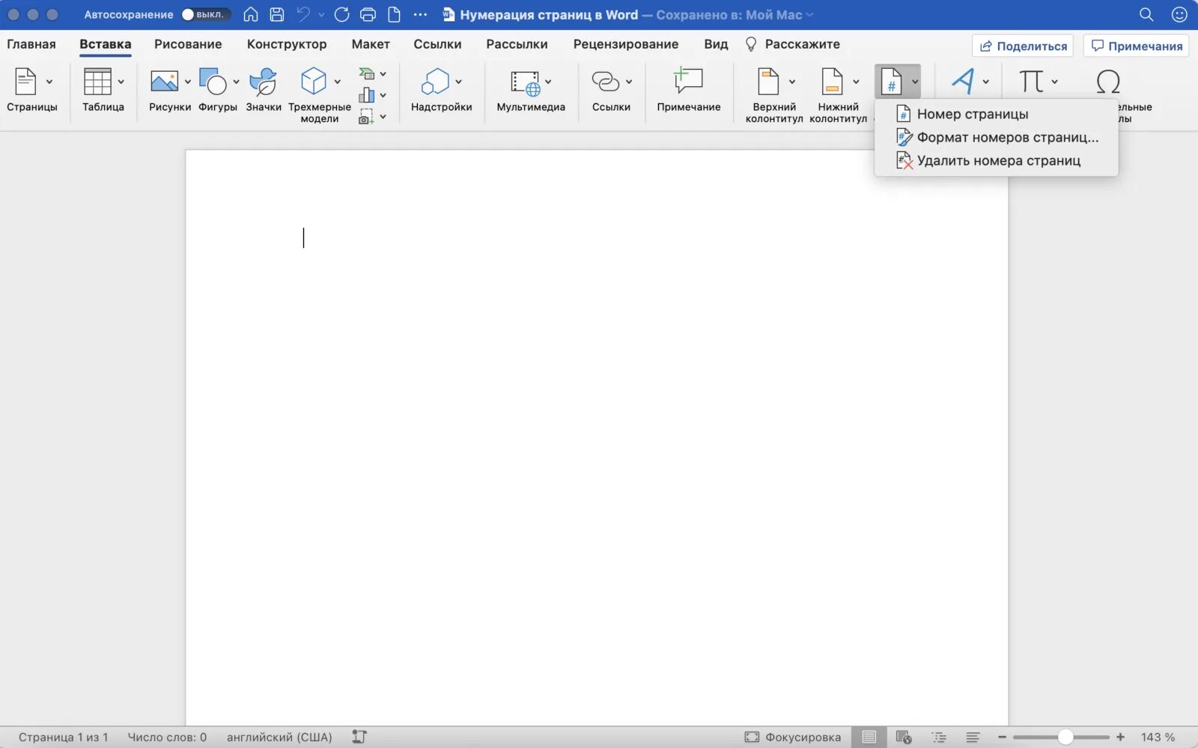This screenshot has width=1198, height=748.
Task: Expand the Фигуры dropdown arrow
Action: (236, 82)
